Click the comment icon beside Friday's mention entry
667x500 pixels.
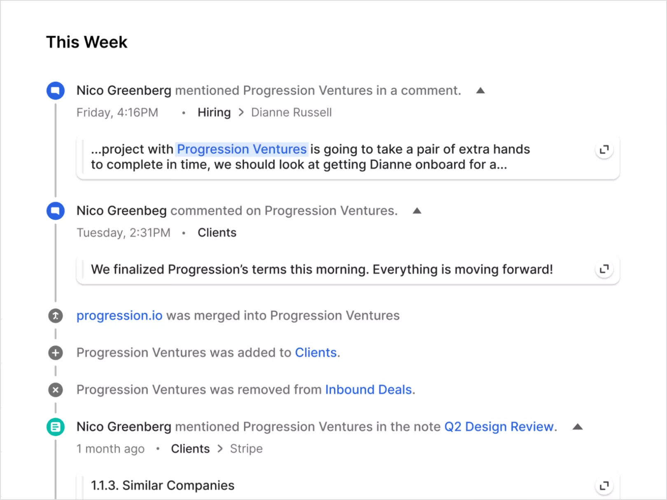click(x=56, y=90)
